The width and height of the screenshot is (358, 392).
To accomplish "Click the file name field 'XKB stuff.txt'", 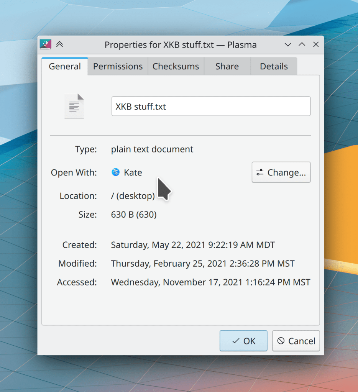I will (x=211, y=106).
